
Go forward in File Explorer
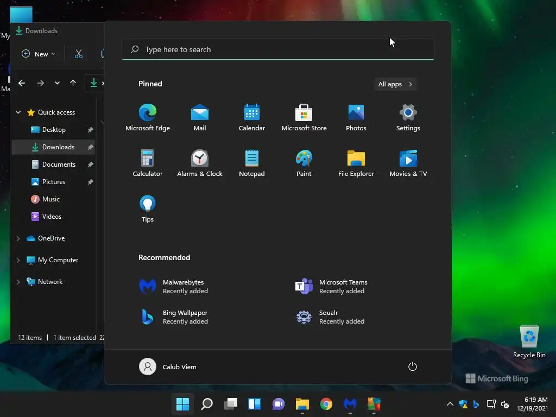tap(40, 83)
